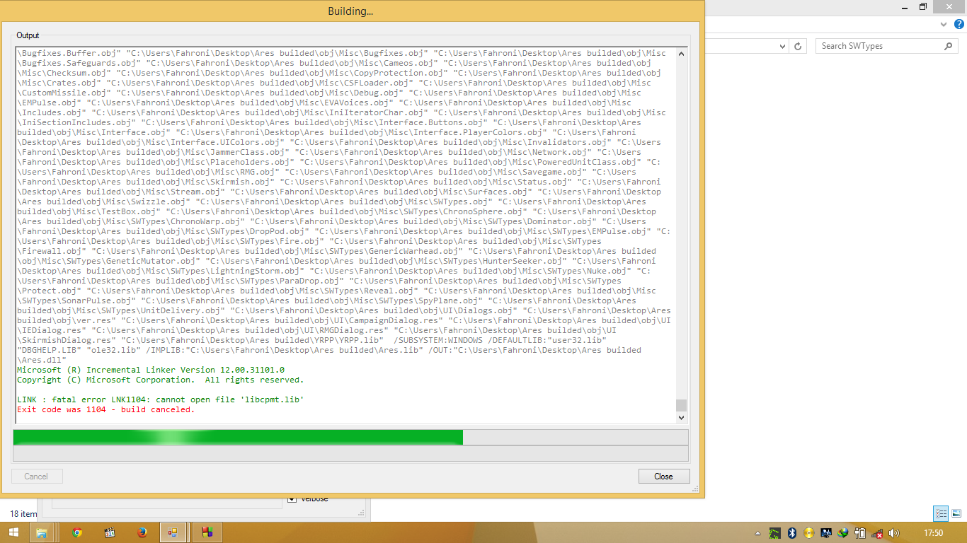Click the Search SWTypes input field
Image resolution: width=967 pixels, height=543 pixels.
(x=878, y=46)
